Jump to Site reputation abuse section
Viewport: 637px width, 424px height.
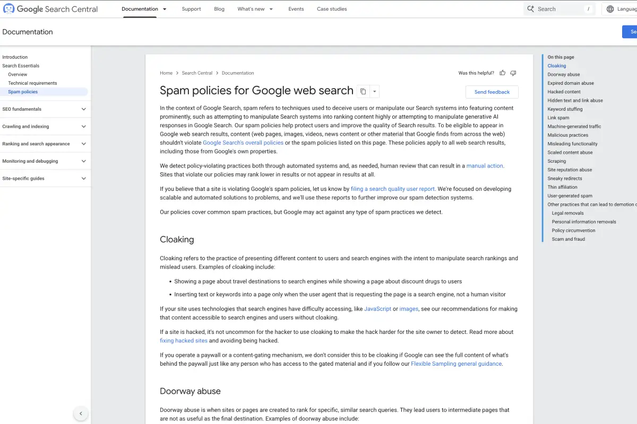click(x=570, y=170)
